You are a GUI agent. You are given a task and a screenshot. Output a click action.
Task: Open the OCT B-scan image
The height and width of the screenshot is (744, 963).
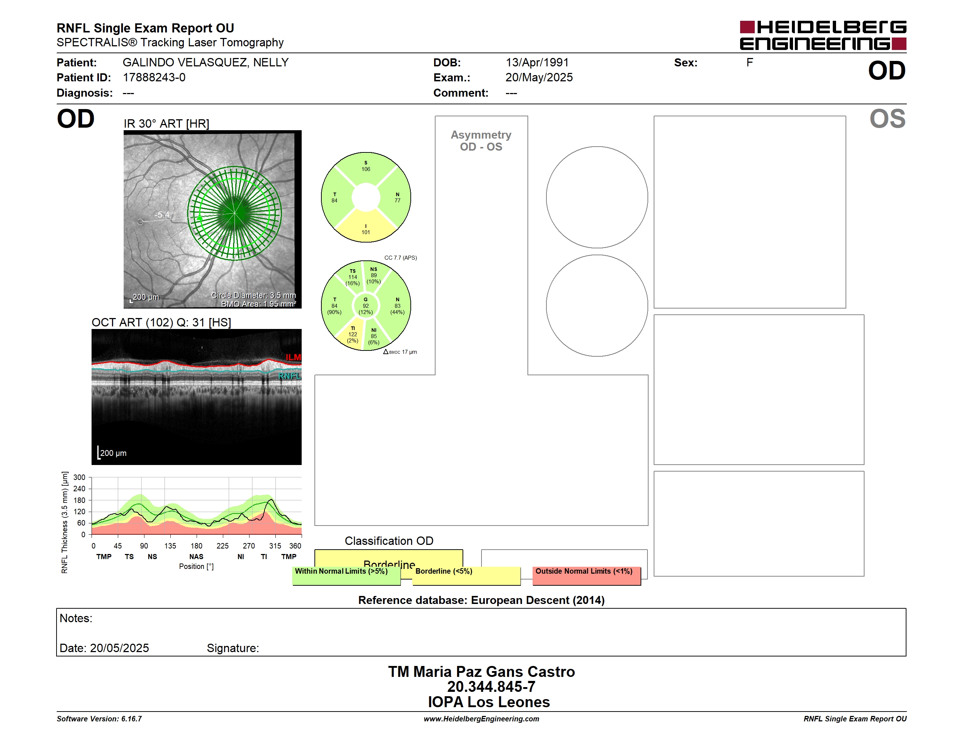tap(197, 397)
